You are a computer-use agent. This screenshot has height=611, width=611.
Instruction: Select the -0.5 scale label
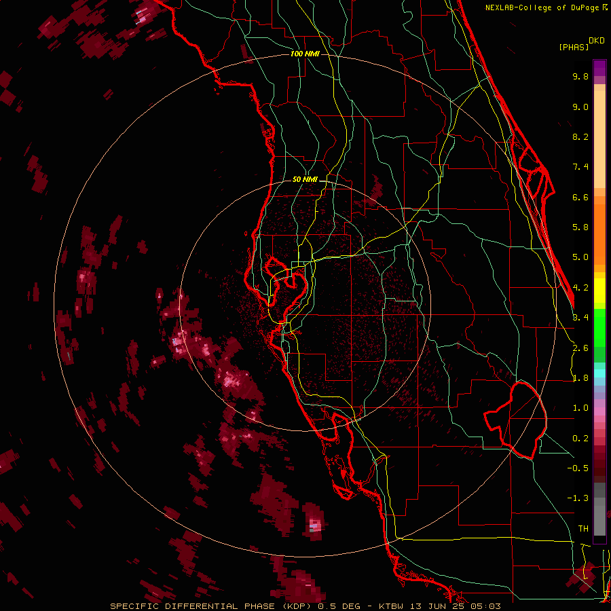tap(578, 468)
